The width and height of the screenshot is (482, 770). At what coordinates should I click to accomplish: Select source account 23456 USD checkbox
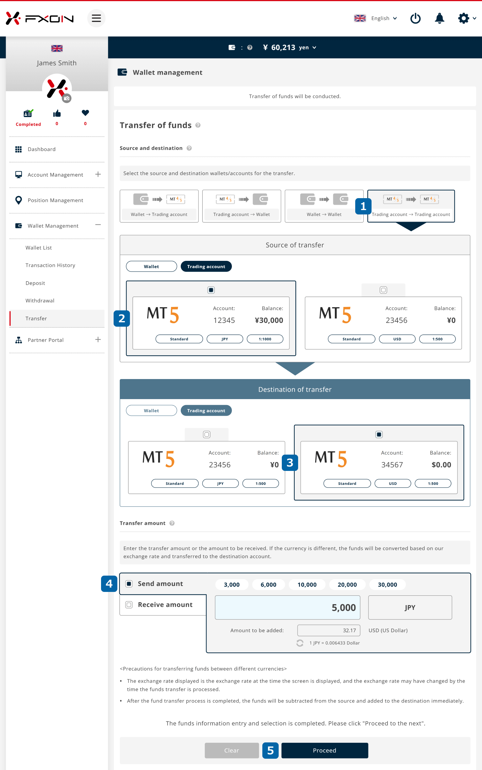383,290
